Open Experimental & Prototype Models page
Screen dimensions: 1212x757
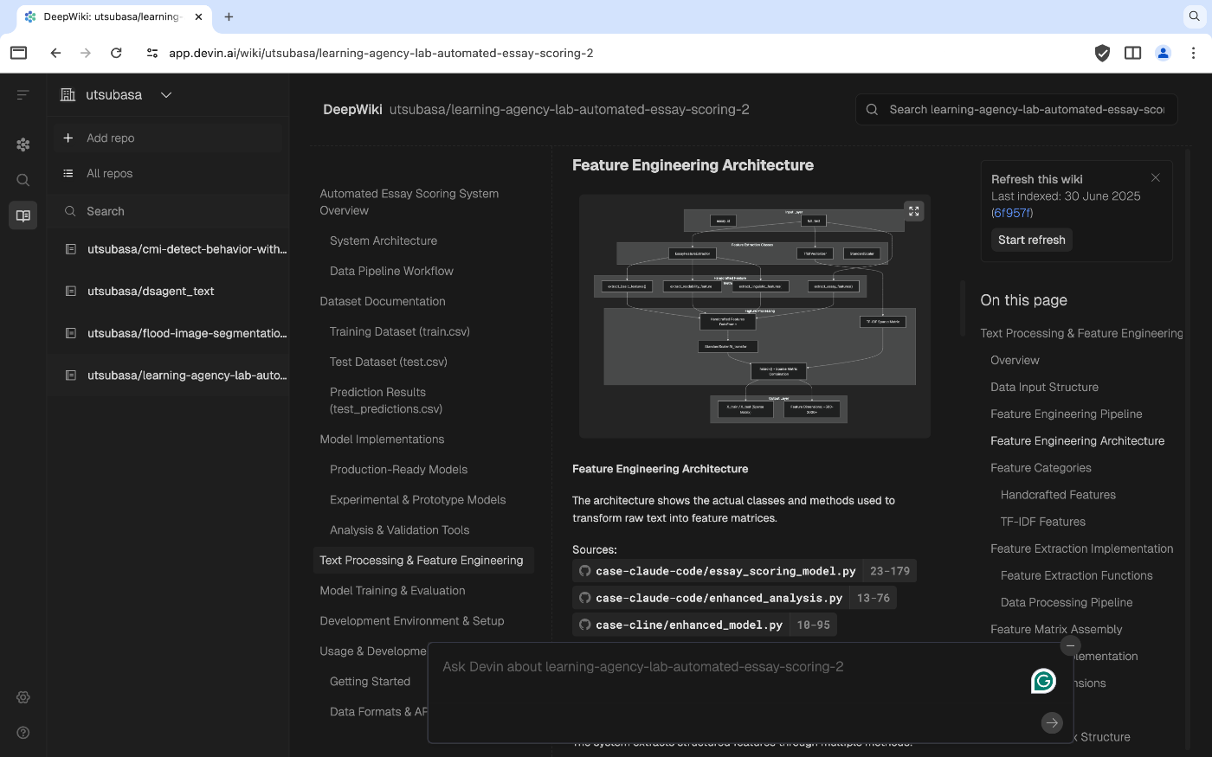point(417,500)
